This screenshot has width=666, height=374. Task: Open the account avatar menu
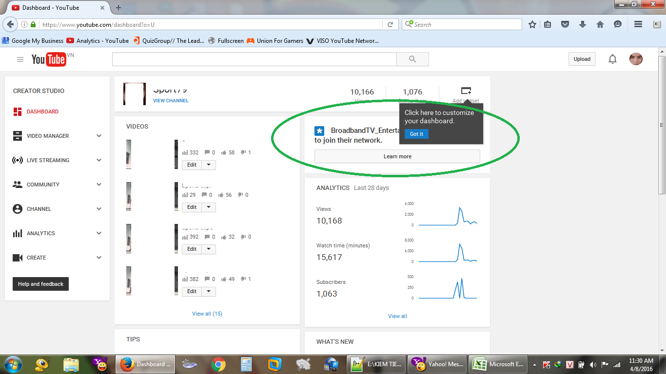point(636,59)
